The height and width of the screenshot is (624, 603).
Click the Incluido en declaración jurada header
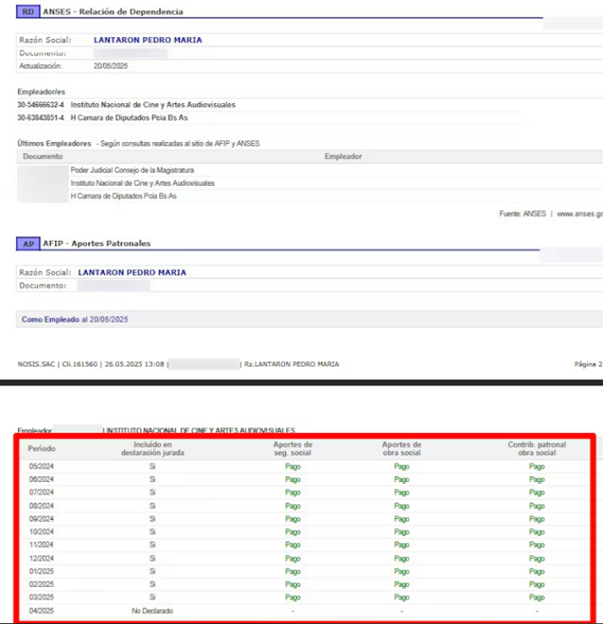[152, 448]
